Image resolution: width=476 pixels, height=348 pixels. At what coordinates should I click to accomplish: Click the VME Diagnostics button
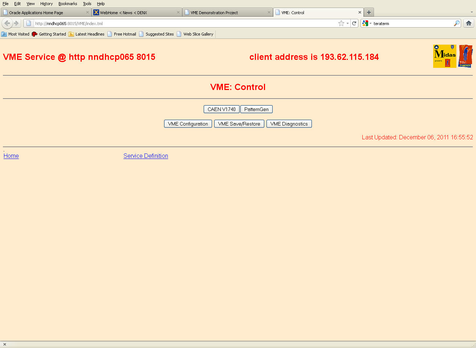tap(289, 124)
